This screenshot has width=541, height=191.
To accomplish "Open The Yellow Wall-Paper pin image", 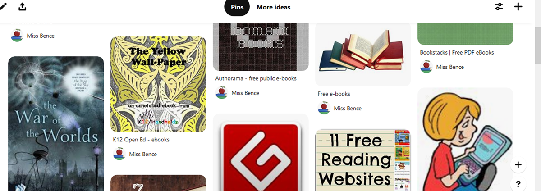I will click(158, 84).
